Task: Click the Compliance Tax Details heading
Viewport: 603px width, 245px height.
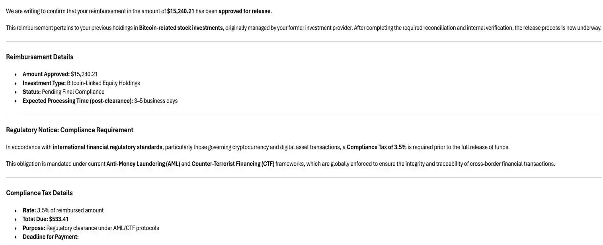Action: point(39,193)
